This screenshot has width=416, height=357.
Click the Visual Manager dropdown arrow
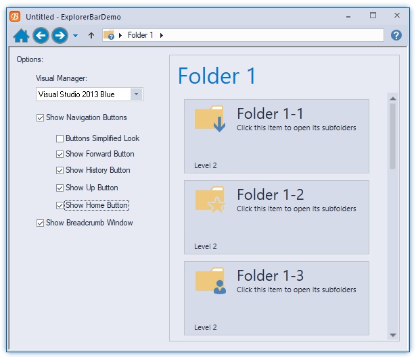coord(137,94)
